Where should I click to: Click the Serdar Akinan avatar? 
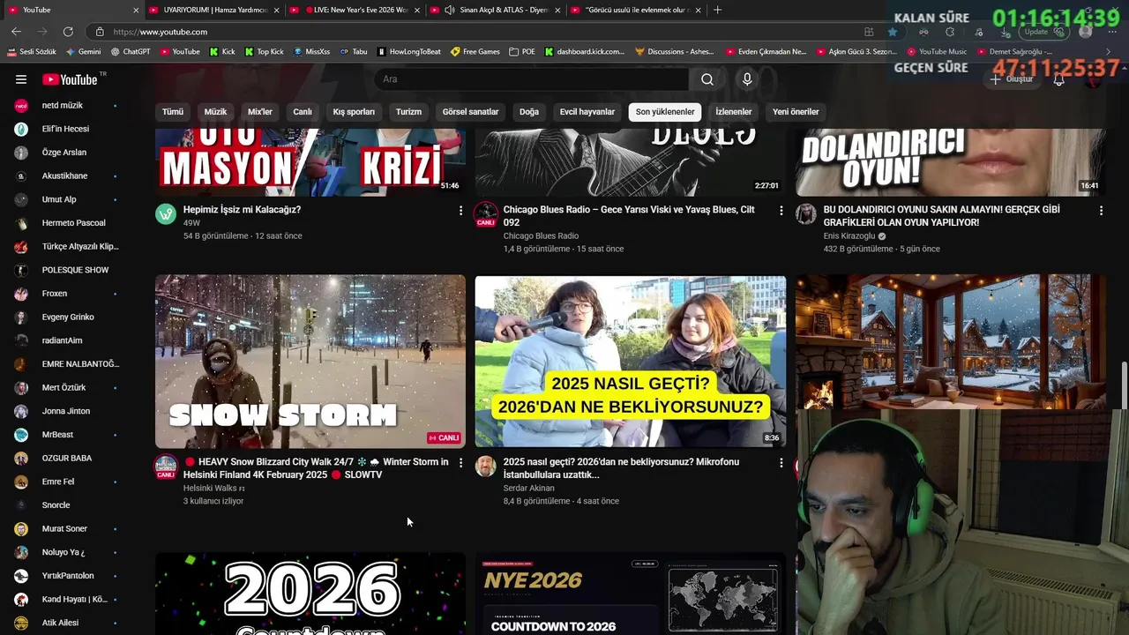click(486, 466)
